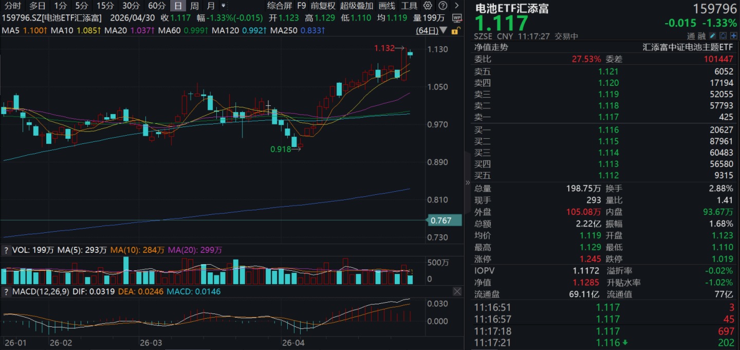
Task: Expand more chart period options dropdown
Action: click(224, 6)
